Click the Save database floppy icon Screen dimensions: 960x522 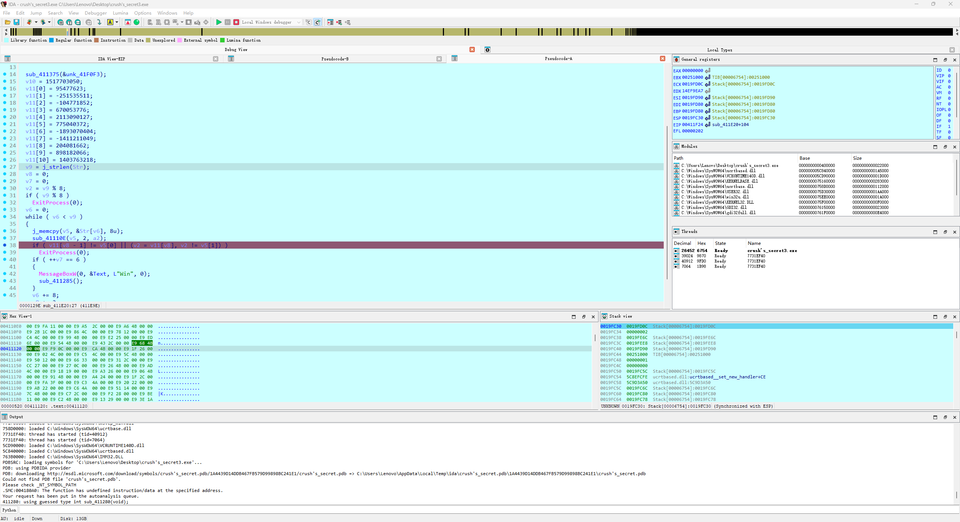16,22
